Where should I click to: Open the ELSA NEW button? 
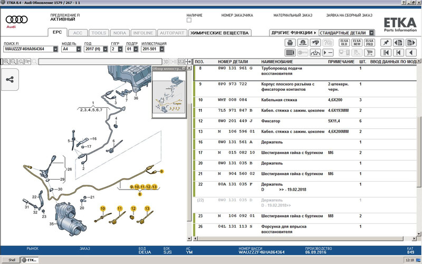(357, 43)
